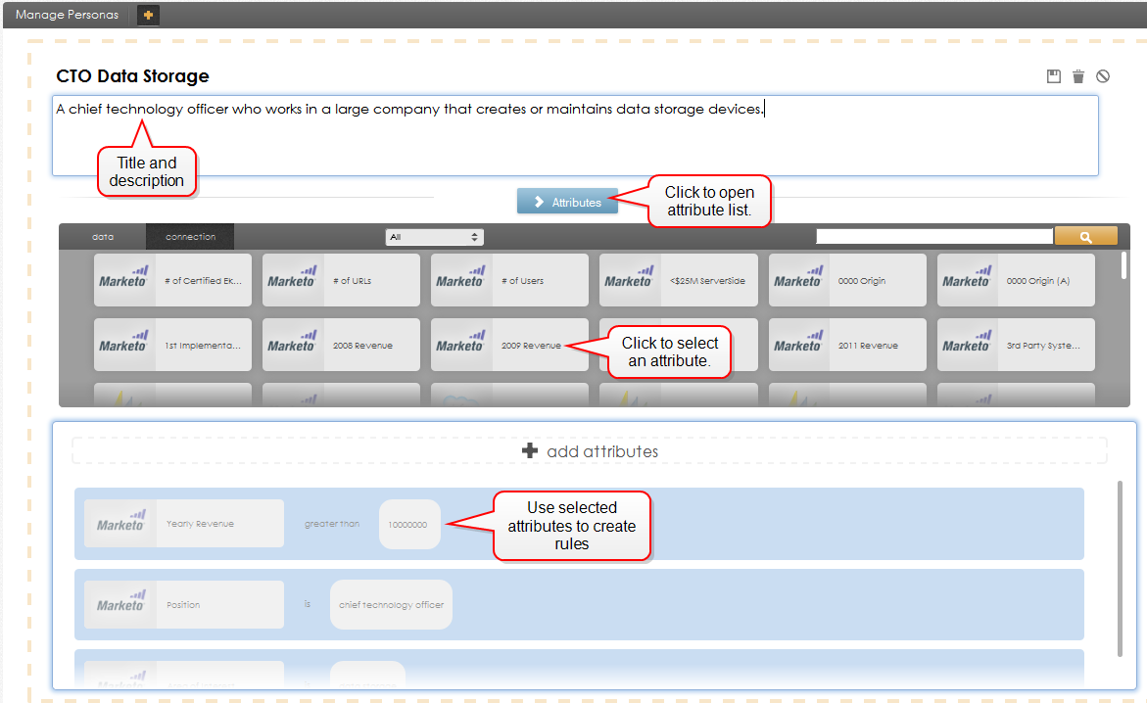
Task: Click the 'add attributes' button
Action: point(590,451)
